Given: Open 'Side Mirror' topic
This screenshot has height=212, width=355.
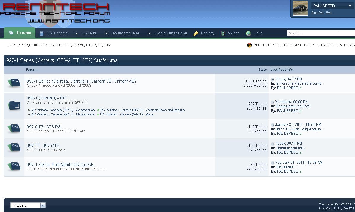Looking at the screenshot, I should 284,167.
